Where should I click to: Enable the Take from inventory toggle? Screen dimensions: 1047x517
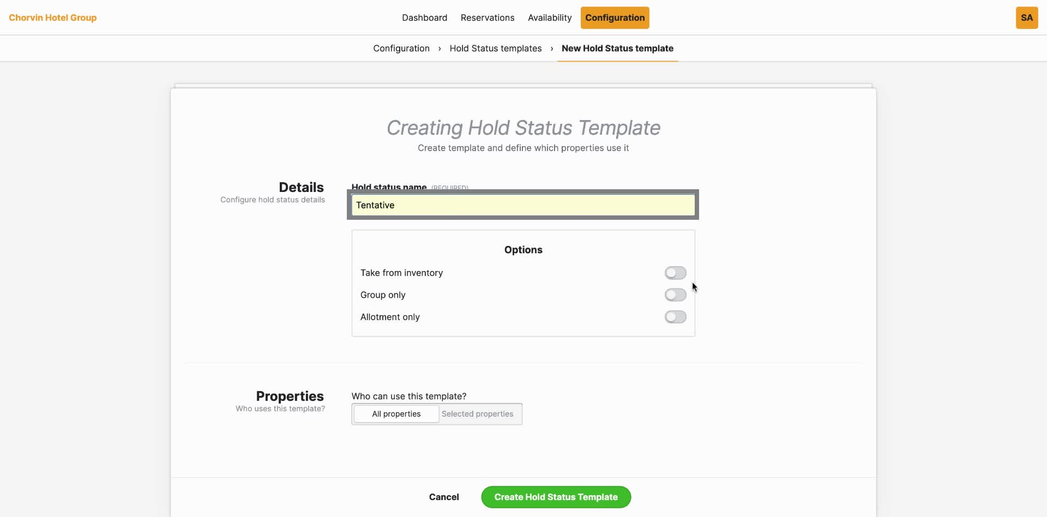click(x=675, y=273)
